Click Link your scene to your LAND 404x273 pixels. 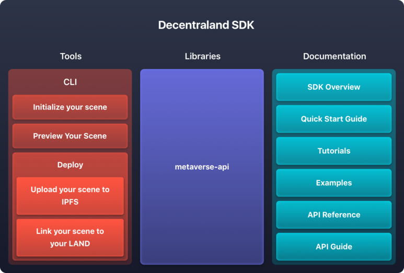pos(70,238)
